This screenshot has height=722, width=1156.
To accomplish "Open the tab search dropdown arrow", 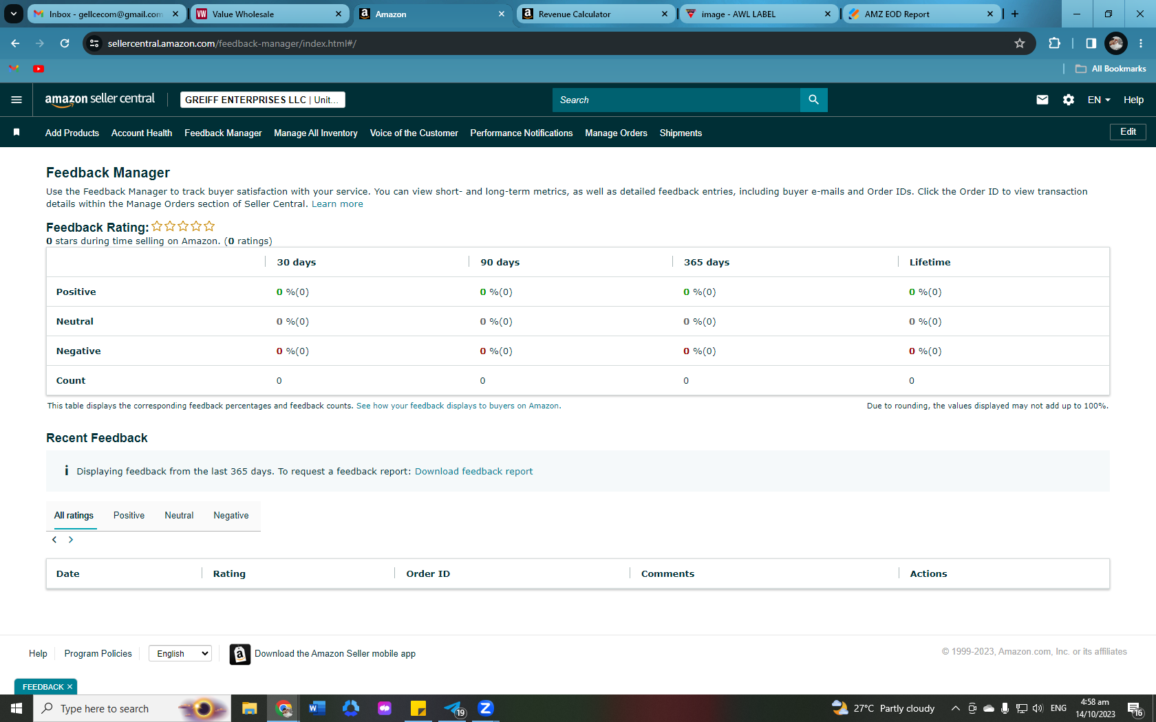I will [x=14, y=14].
